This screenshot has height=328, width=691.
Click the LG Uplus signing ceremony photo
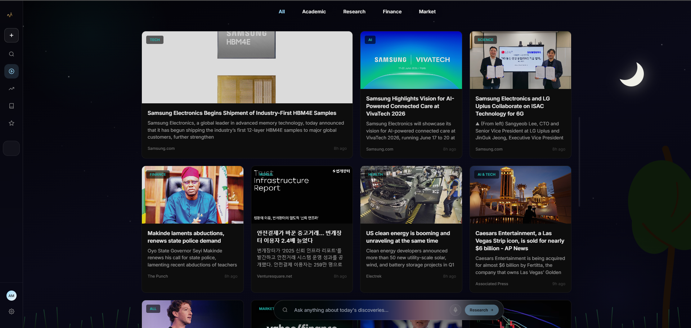pos(520,60)
